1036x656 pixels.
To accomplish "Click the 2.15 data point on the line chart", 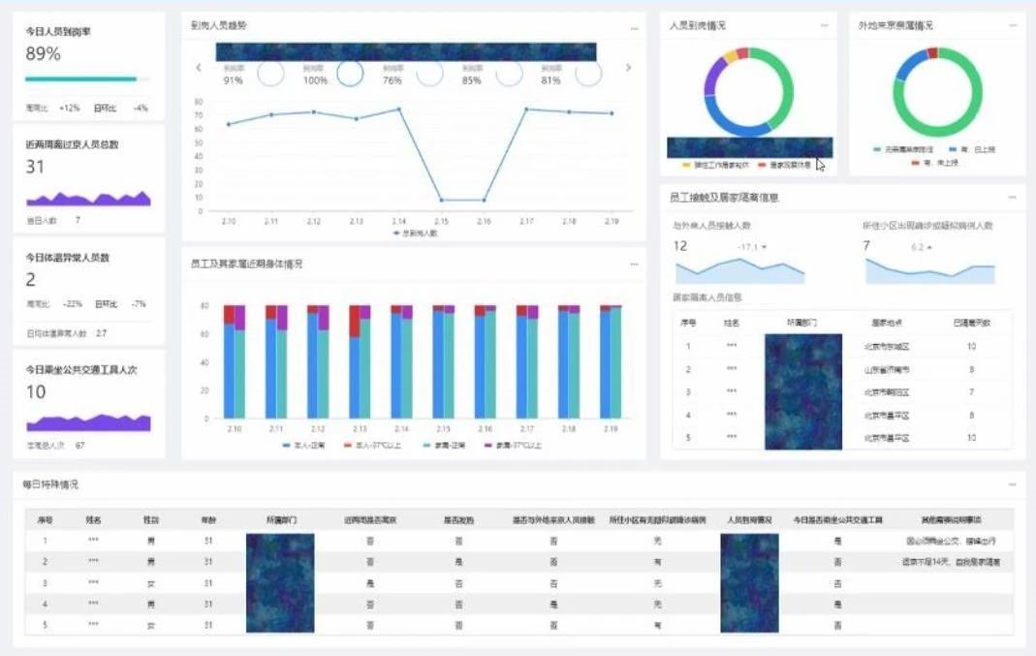I will 441,201.
